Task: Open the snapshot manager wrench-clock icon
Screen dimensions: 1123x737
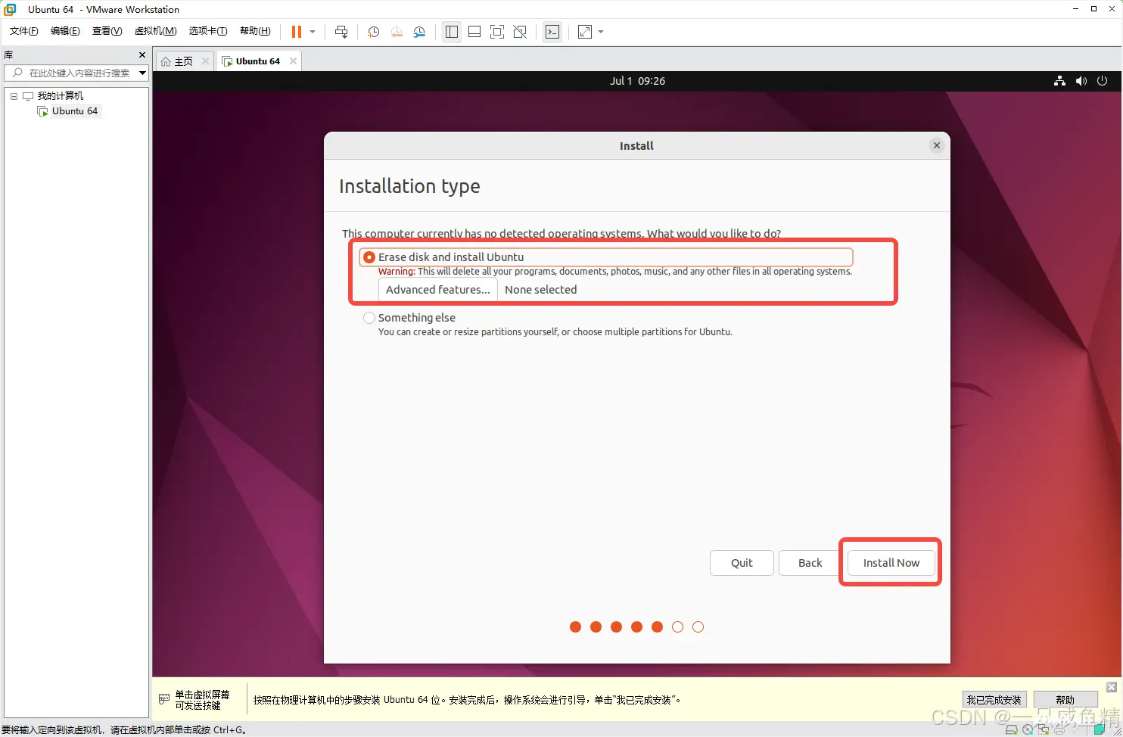Action: (x=419, y=32)
